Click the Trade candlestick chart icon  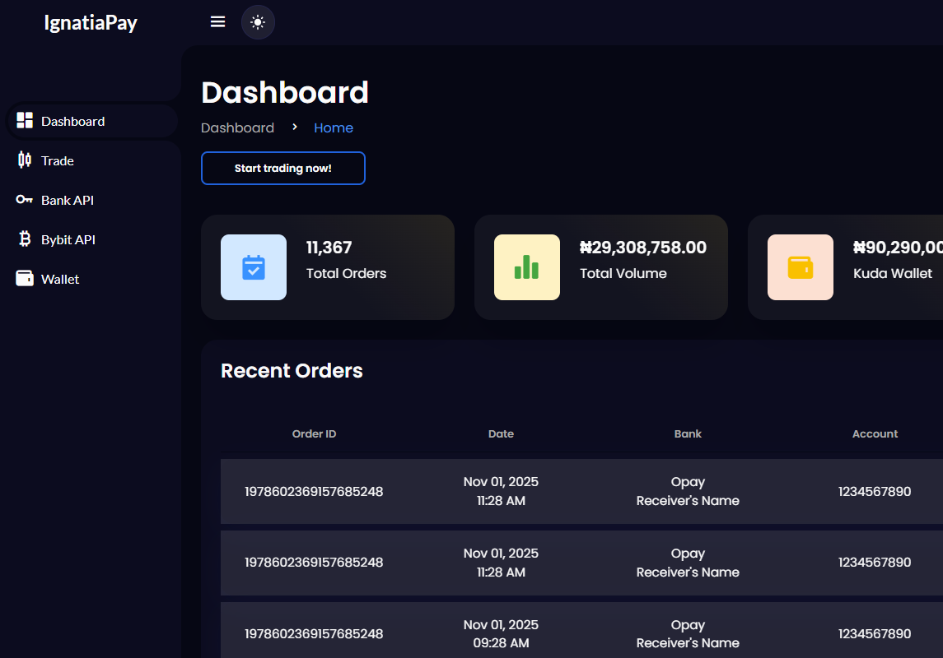point(25,160)
